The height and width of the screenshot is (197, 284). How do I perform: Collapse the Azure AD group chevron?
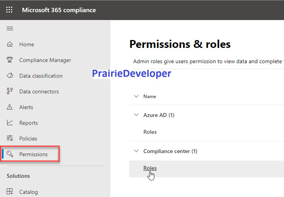coord(136,115)
